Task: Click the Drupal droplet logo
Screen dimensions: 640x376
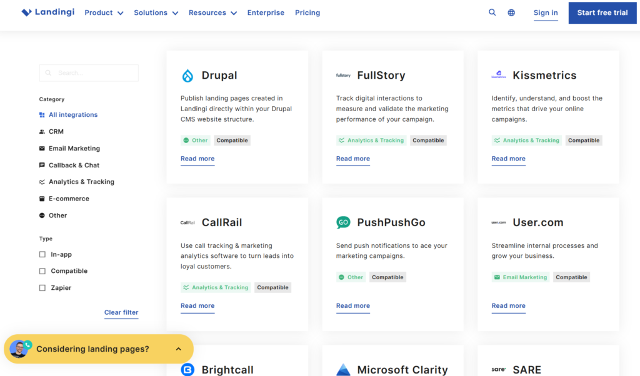Action: (187, 76)
